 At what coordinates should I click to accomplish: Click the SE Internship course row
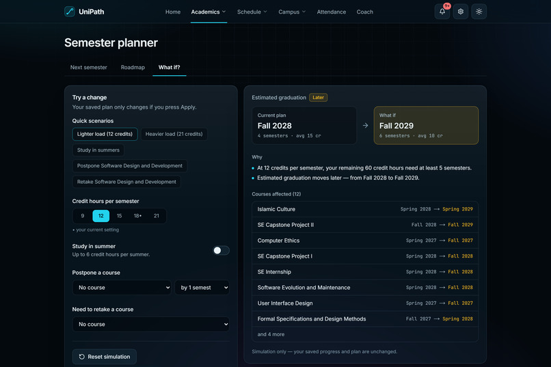[x=365, y=272]
